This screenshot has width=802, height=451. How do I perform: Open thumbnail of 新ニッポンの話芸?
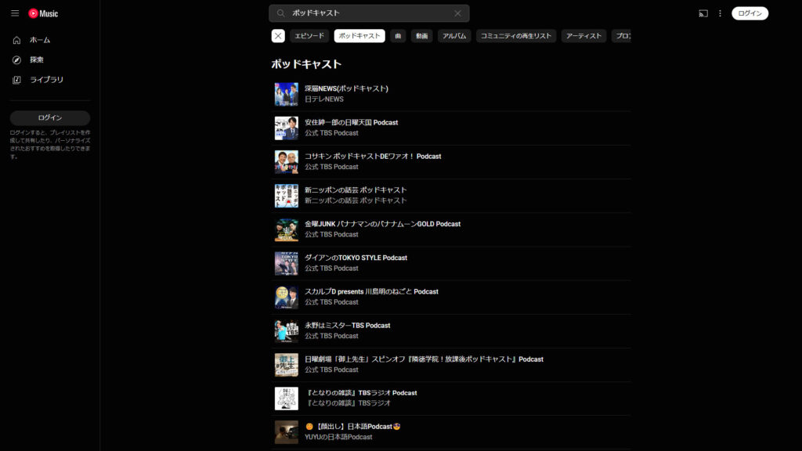click(287, 195)
